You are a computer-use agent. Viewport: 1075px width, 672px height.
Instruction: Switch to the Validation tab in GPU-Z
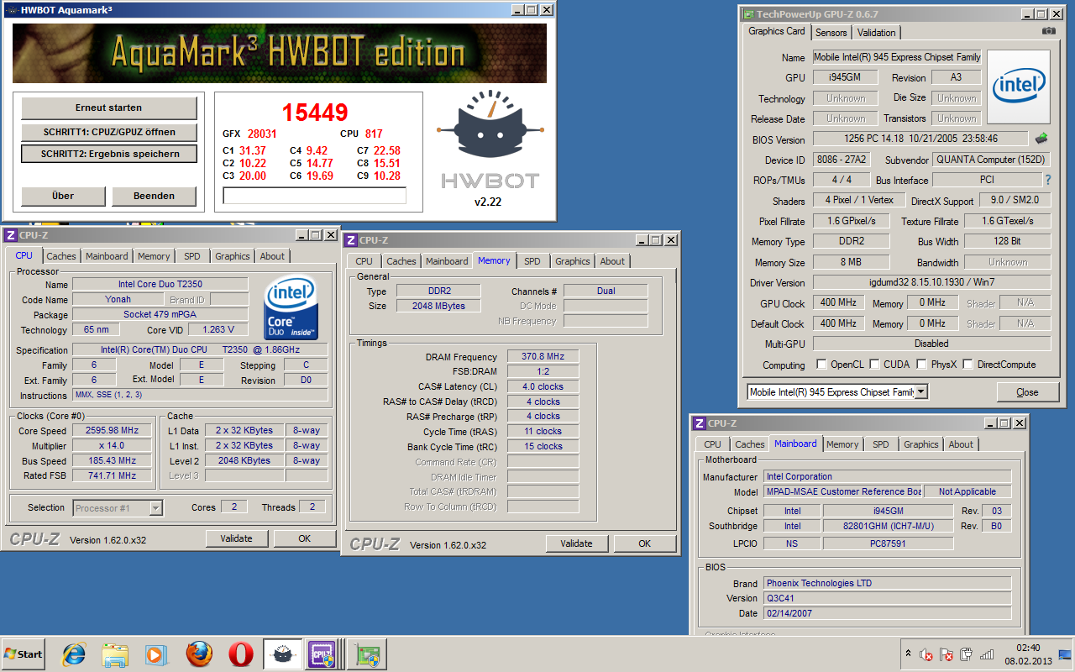[877, 32]
